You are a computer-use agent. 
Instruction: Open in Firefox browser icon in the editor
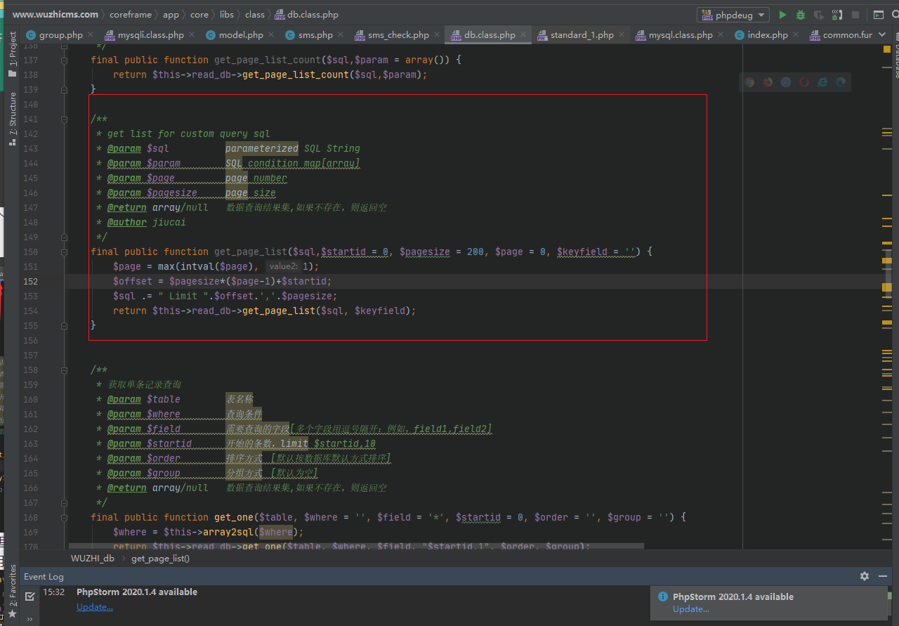point(768,82)
